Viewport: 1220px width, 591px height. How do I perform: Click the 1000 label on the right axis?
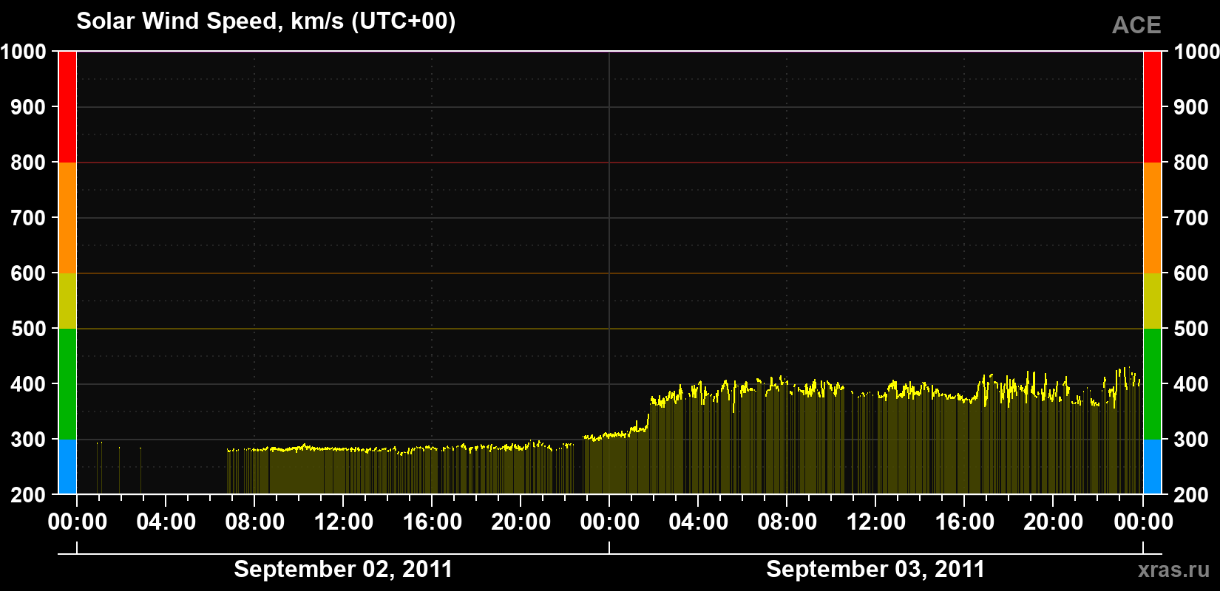point(1197,52)
